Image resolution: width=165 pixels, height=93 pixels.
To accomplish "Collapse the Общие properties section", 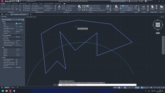I will click(23, 22).
